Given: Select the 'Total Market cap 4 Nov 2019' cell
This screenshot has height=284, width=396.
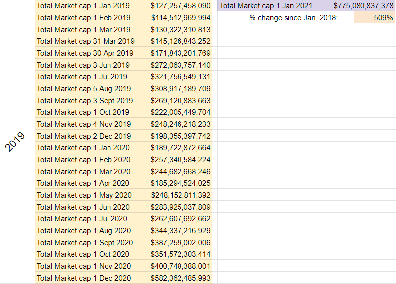Looking at the screenshot, I should [x=86, y=124].
